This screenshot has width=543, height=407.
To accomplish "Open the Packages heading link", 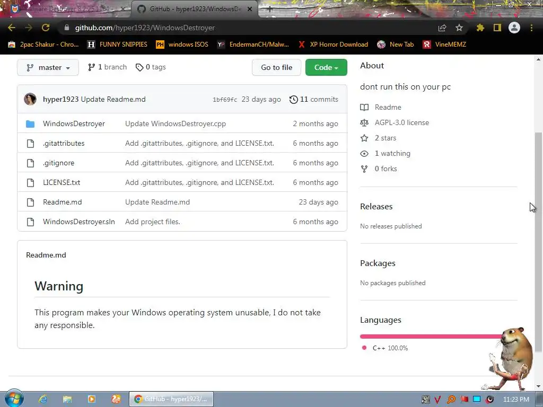I will (x=378, y=263).
